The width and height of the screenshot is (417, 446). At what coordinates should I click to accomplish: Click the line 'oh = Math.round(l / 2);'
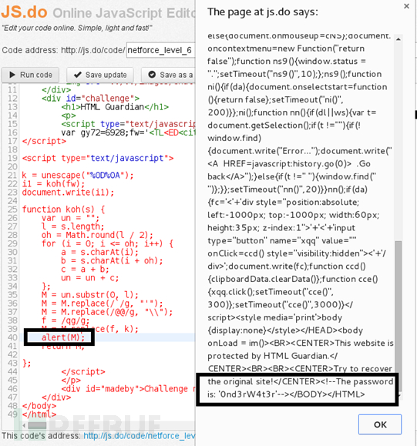pyautogui.click(x=97, y=235)
